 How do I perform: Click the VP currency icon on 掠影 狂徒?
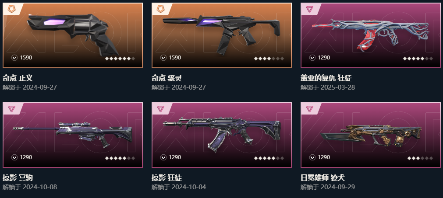click(x=163, y=157)
